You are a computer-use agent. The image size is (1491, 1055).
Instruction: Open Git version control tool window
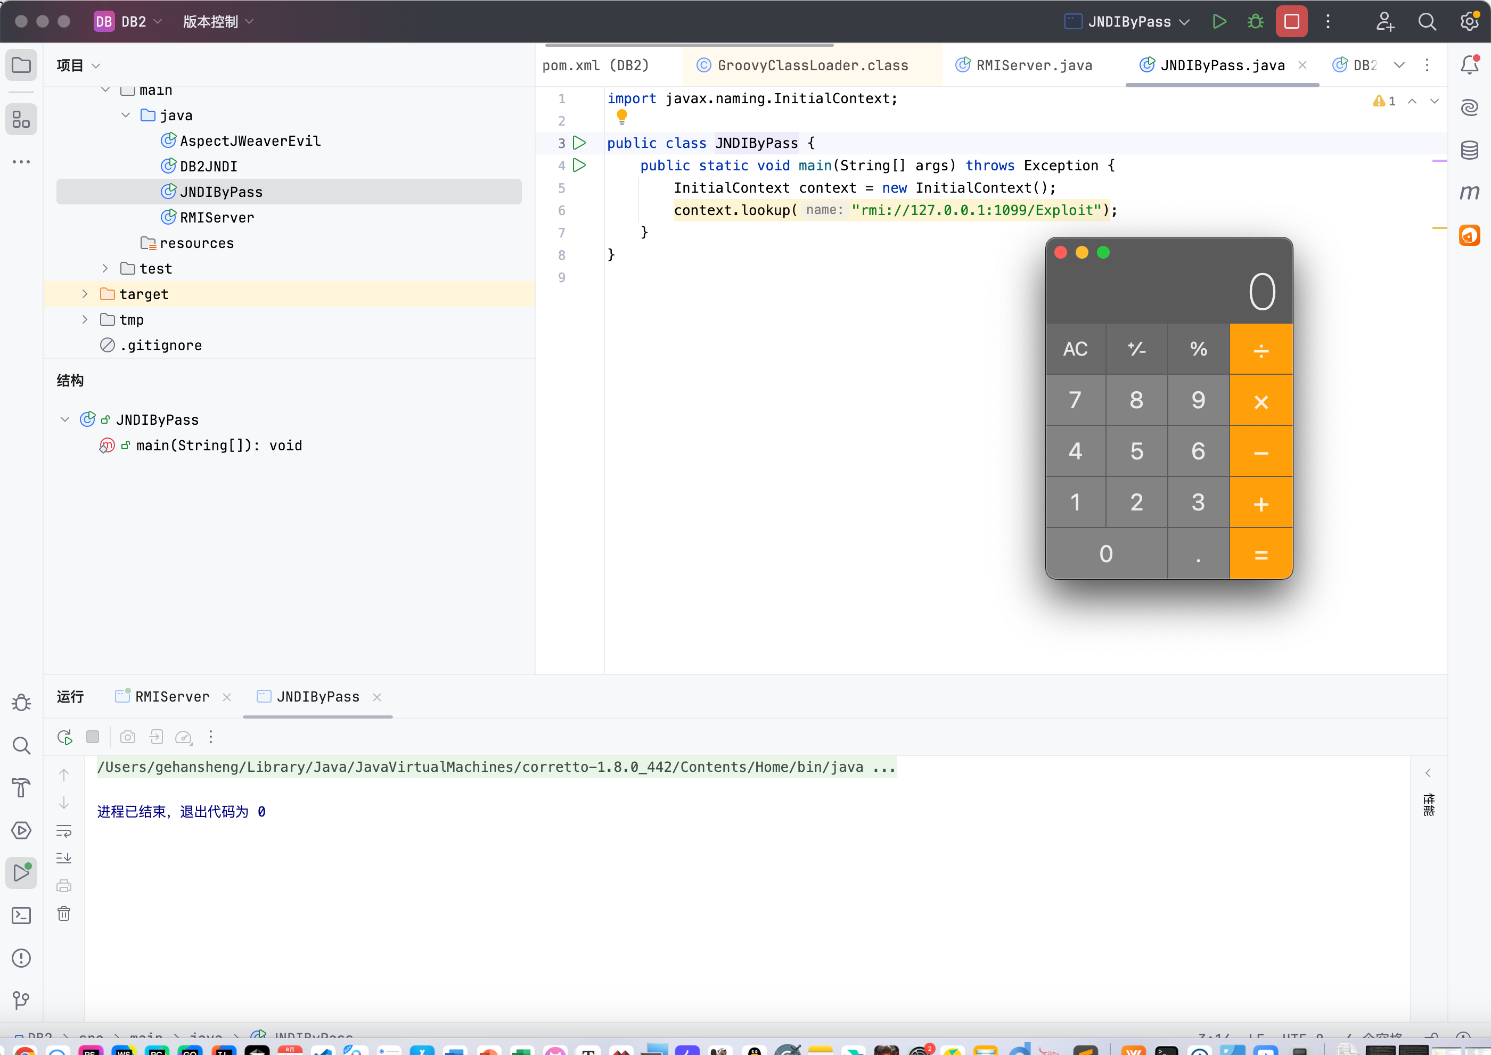21,1000
